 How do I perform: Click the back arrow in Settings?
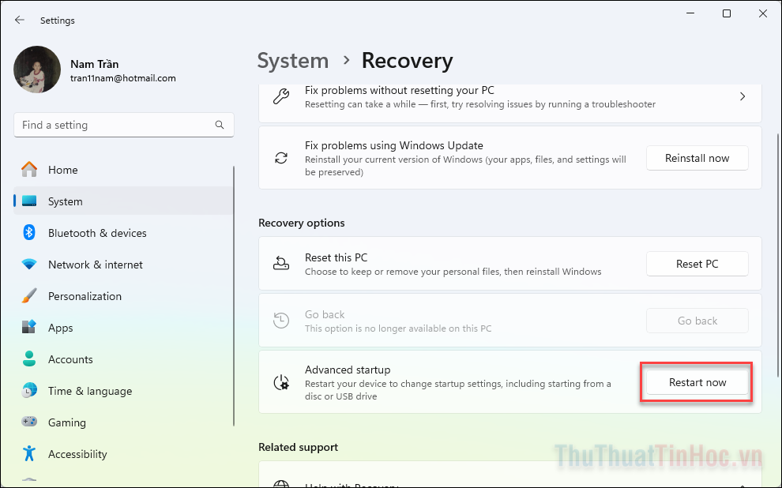17,20
